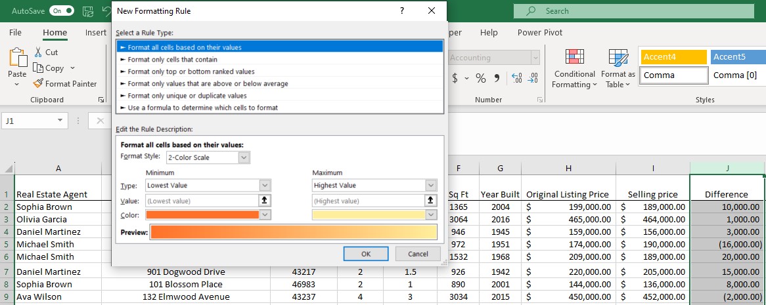Click the Increase Decimal icon

(x=516, y=78)
